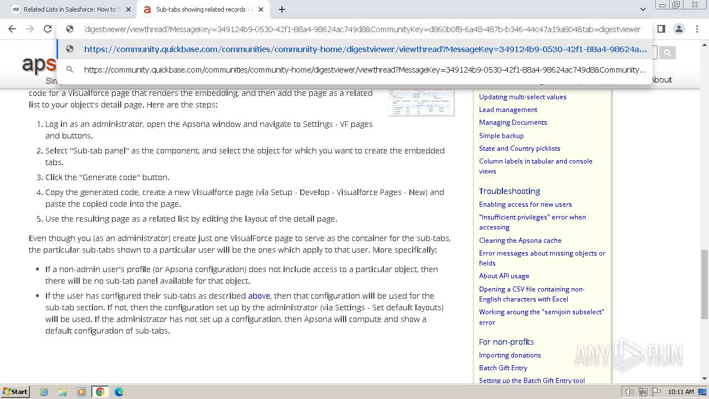
Task: Switch to the Chrome taskbar icon
Action: tap(100, 392)
